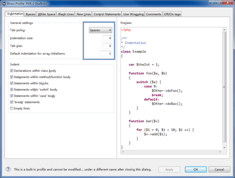The height and width of the screenshot is (178, 235).
Task: Click the Indentation size field
Action: (107, 38)
